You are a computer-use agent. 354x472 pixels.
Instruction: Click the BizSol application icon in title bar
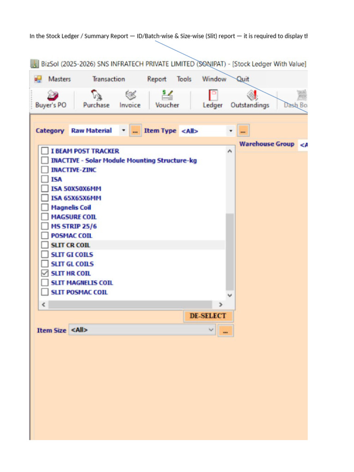pos(35,64)
